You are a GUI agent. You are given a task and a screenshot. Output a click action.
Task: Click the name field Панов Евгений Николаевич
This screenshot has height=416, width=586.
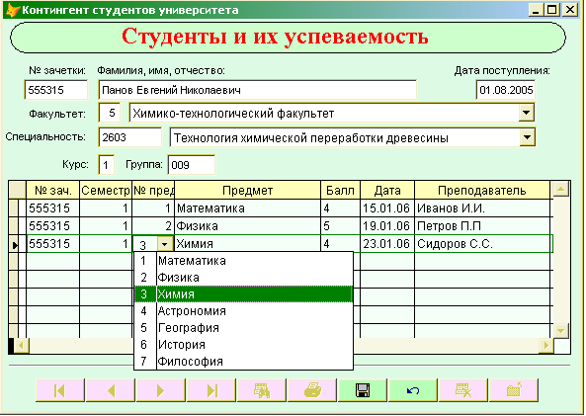258,90
